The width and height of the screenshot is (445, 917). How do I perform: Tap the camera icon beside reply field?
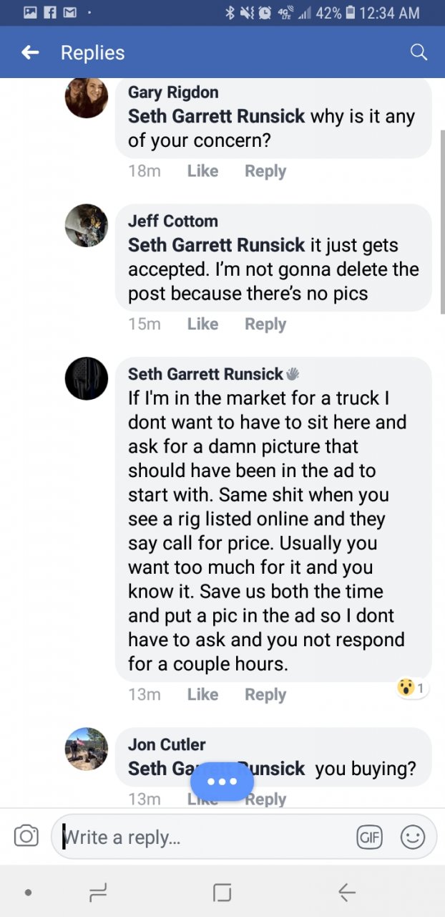26,836
